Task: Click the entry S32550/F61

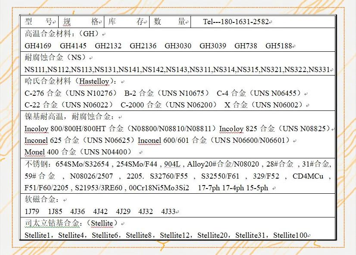Action: click(220, 176)
